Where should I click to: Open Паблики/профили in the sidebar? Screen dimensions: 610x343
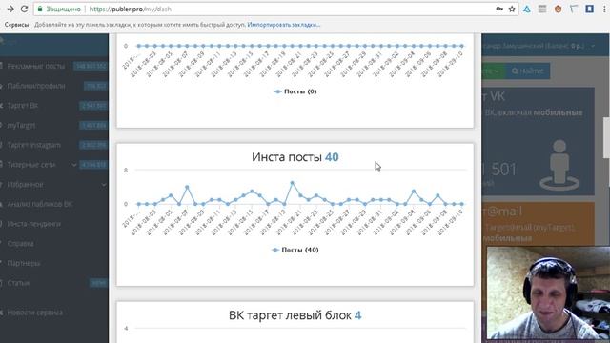36,86
